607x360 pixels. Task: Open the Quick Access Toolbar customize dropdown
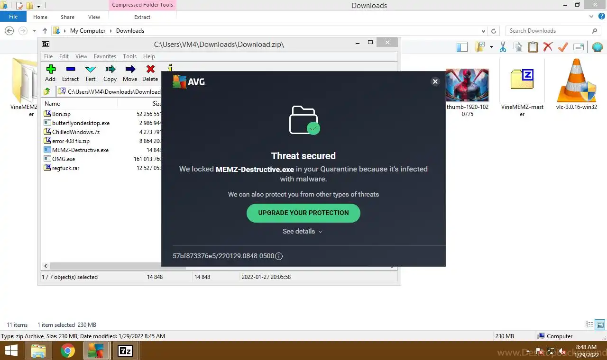pyautogui.click(x=38, y=6)
